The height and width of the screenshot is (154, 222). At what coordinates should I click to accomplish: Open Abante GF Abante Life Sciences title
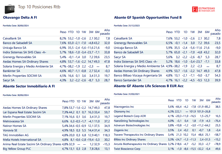coord(149,86)
